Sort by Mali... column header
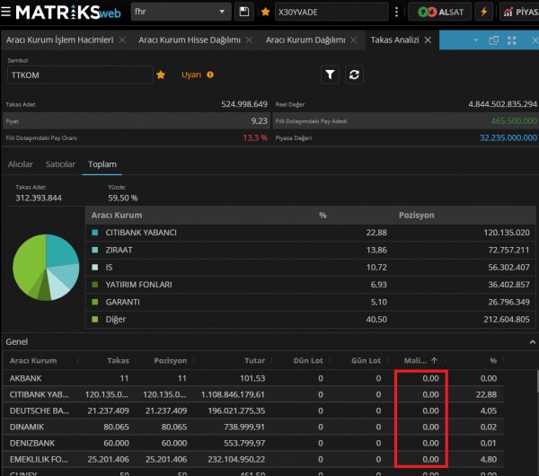The height and width of the screenshot is (476, 539). 420,360
